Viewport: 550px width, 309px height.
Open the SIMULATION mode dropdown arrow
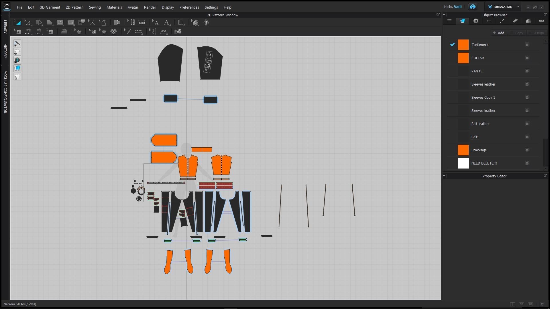518,7
